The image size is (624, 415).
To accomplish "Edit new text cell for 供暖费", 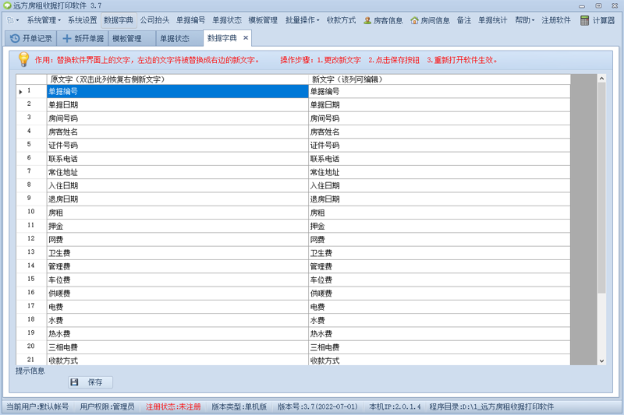I will tap(439, 294).
